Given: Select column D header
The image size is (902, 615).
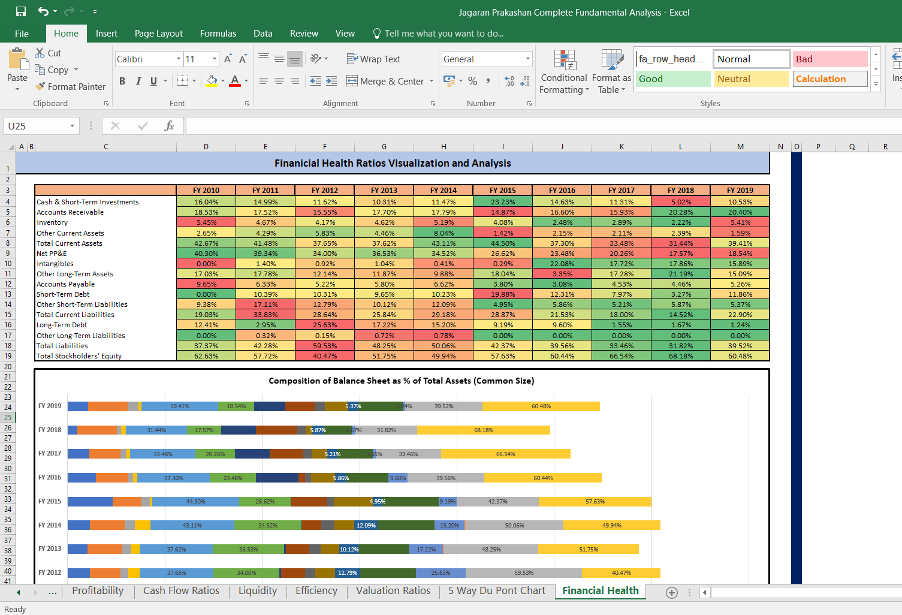Looking at the screenshot, I should coord(206,146).
